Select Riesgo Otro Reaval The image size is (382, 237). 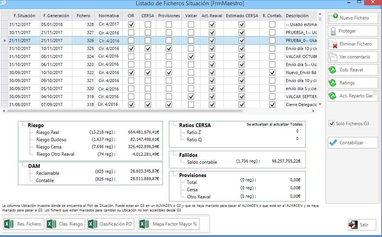point(55,154)
